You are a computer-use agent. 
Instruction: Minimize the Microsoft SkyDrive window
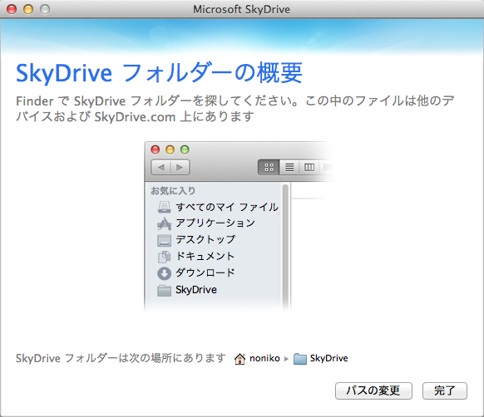tap(28, 9)
